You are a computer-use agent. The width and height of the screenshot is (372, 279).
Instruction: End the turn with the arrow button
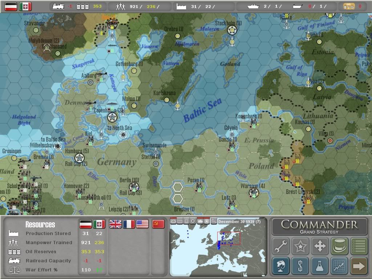coord(359,266)
